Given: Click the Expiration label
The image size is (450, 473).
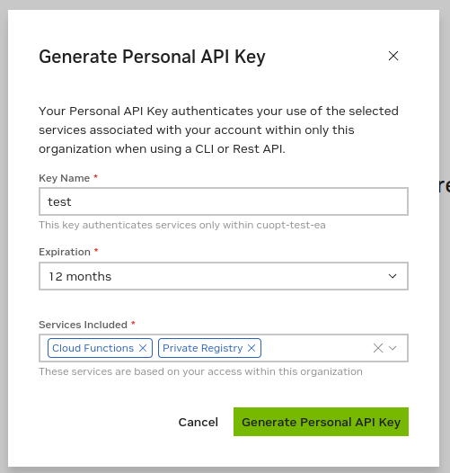Looking at the screenshot, I should click(x=65, y=252).
